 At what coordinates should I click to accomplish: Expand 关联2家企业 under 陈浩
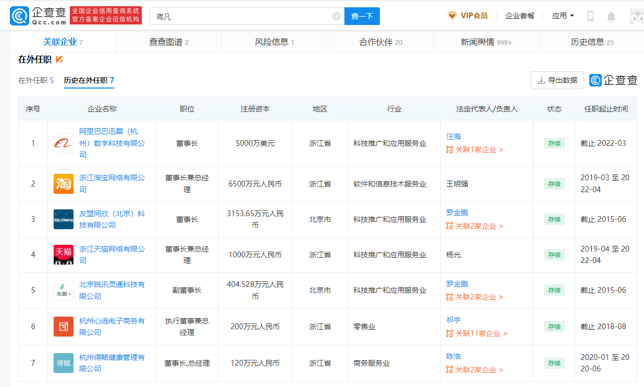(x=479, y=370)
